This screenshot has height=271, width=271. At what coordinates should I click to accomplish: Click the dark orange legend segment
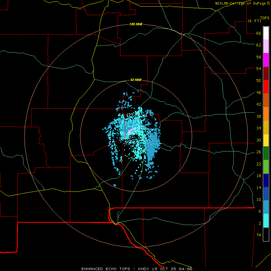click(266, 100)
